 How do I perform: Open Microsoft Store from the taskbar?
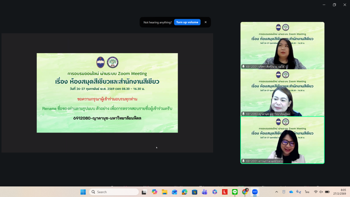(195, 192)
